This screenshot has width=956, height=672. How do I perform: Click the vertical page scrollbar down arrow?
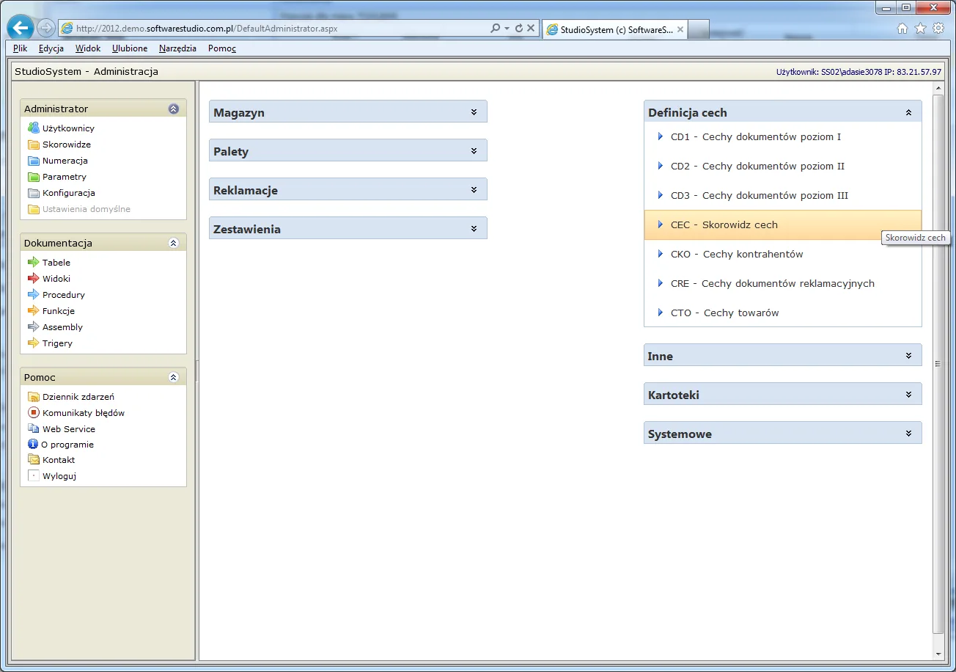click(938, 653)
